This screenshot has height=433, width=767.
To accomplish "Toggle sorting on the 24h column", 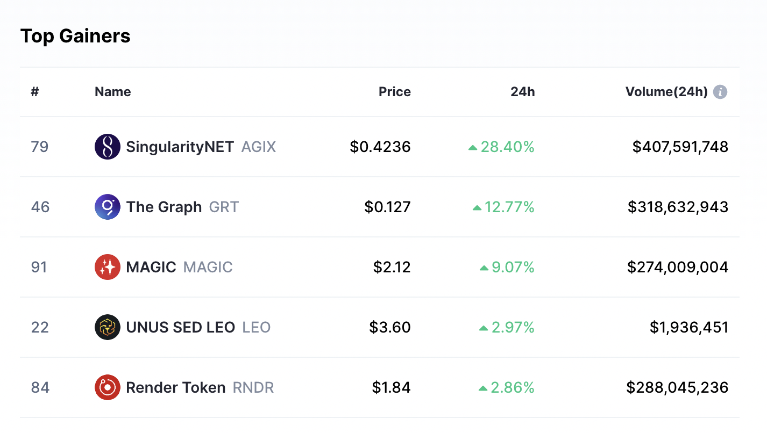I will point(522,92).
